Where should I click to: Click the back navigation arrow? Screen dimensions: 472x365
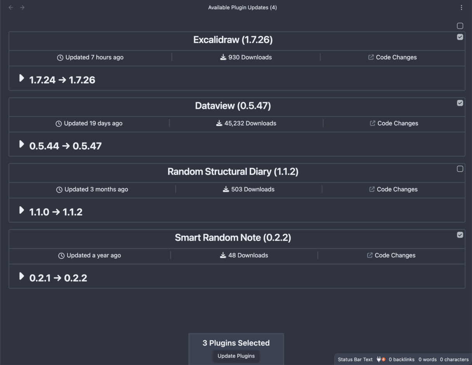(x=10, y=7)
